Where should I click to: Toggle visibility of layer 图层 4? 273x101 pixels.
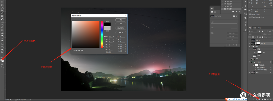[249, 43]
